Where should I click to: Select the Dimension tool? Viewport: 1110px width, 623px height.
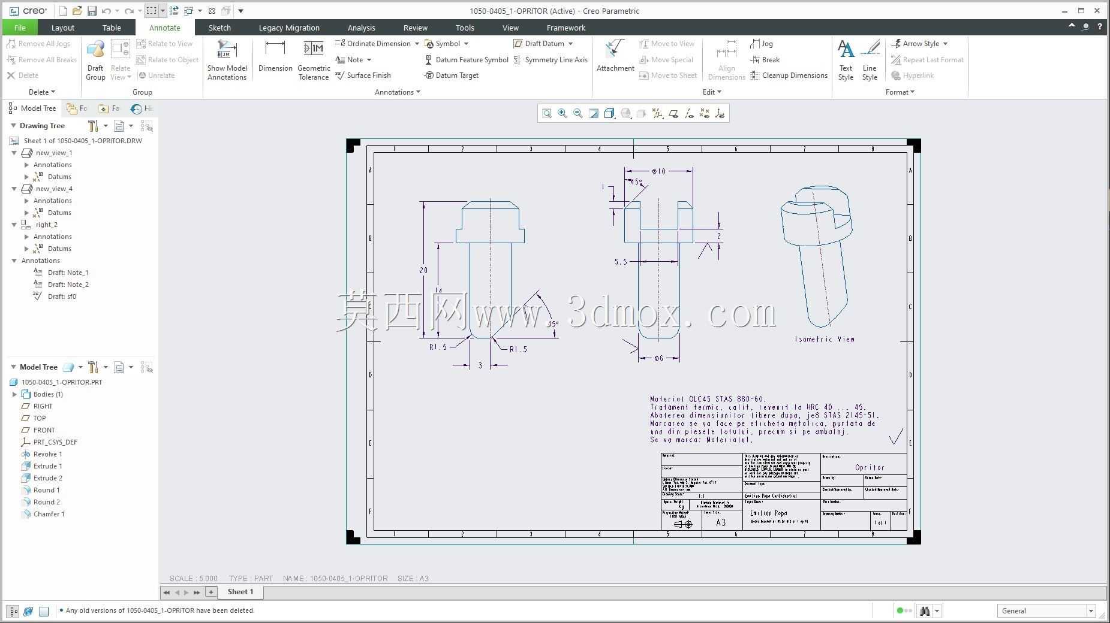pyautogui.click(x=275, y=56)
